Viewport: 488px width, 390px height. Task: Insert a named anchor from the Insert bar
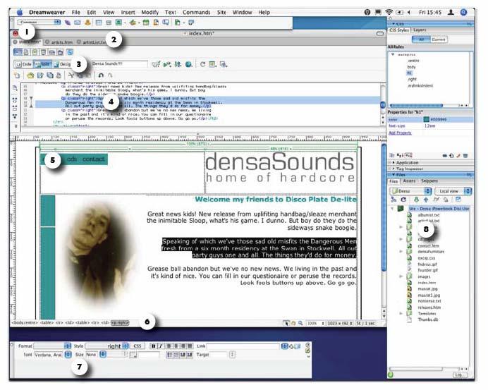(87, 23)
